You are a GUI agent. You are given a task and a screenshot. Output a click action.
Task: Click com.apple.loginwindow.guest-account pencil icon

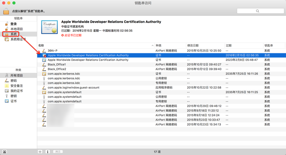click(44, 87)
